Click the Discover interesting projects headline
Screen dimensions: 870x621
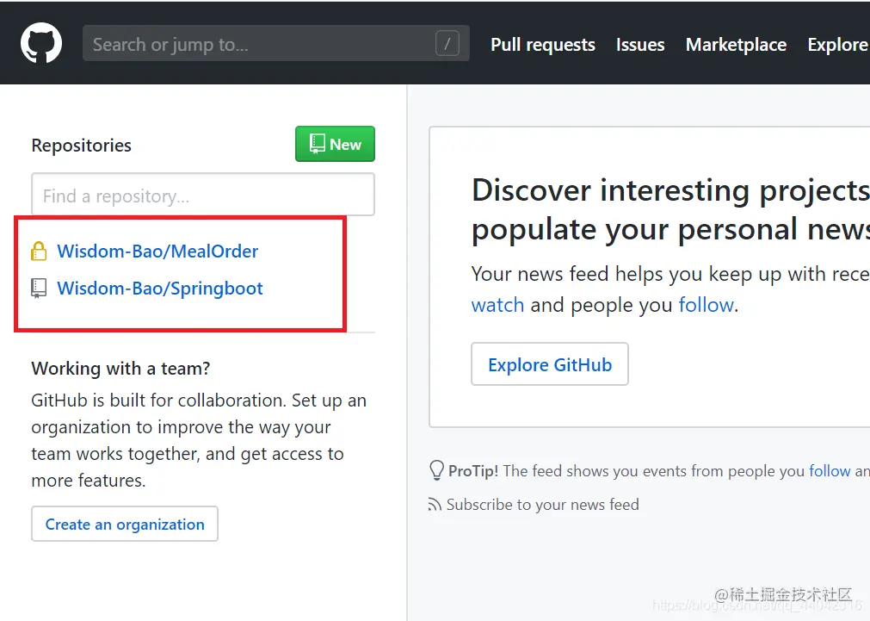[670, 190]
